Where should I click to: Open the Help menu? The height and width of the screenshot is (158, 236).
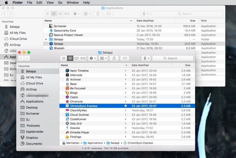pos(86,3)
